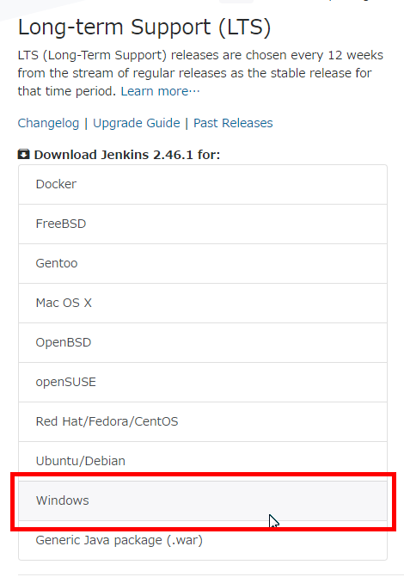
Task: Click the Long-term Support (LTS) heading
Action: tap(144, 28)
